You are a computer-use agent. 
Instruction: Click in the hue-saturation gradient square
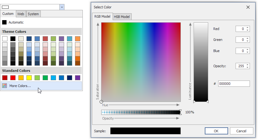(x=141, y=62)
